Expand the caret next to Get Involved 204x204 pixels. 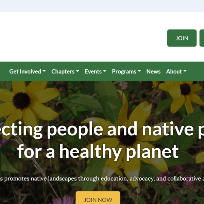click(x=44, y=71)
